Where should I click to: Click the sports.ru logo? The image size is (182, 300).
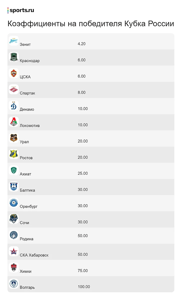21,10
